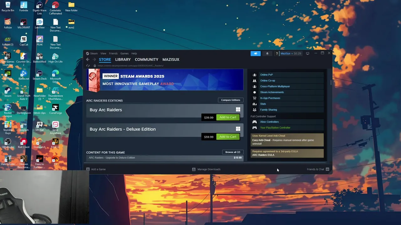
Task: Click the store URL address field
Action: (x=130, y=66)
